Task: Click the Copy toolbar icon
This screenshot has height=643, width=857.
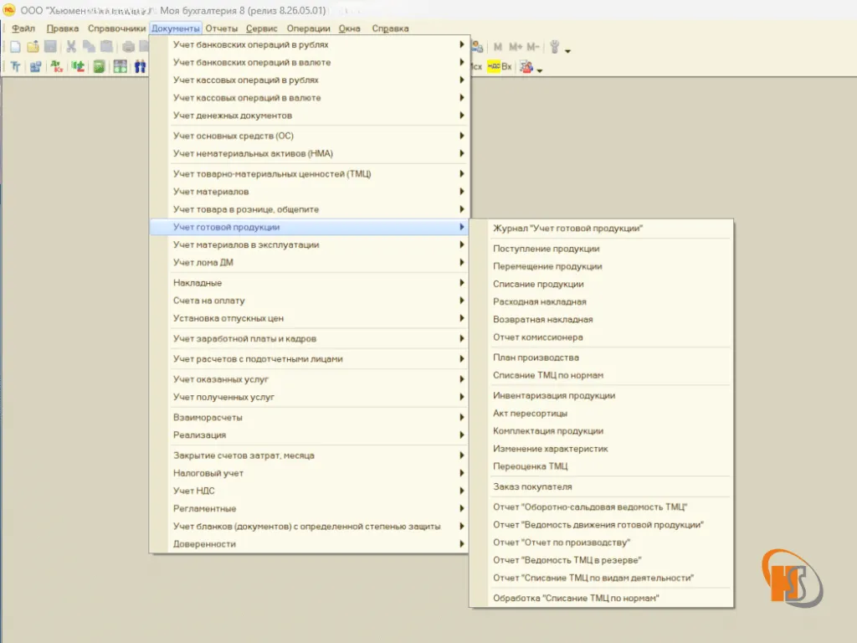Action: point(89,47)
